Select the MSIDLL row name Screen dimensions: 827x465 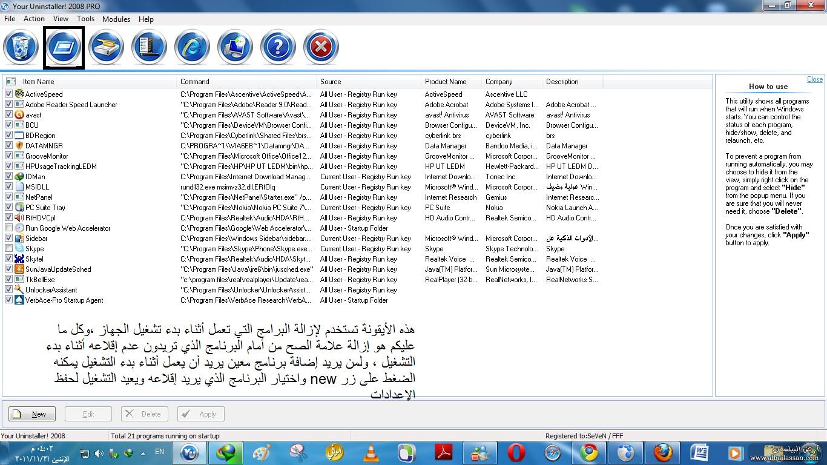tap(38, 186)
